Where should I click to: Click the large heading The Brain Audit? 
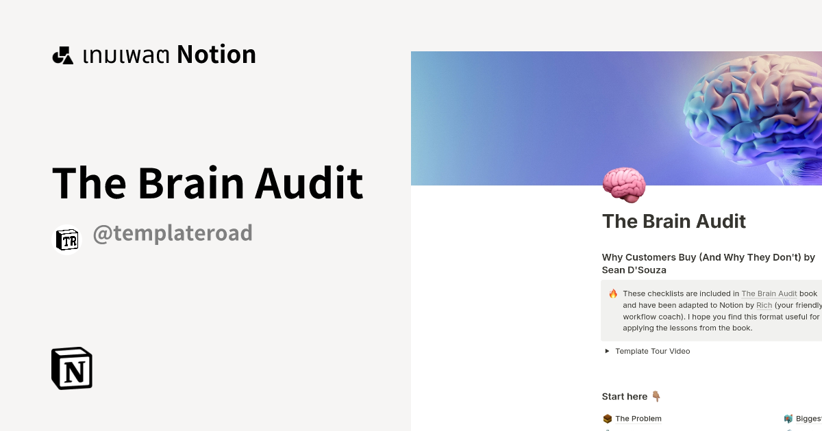[x=208, y=183]
